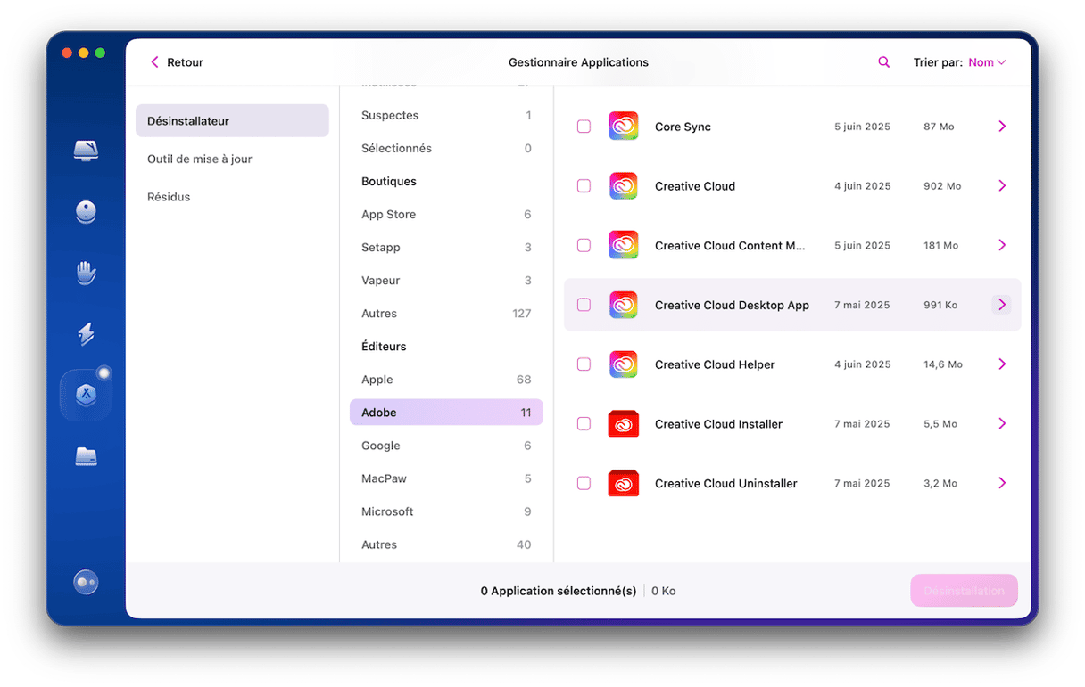
Task: Go back with Retour button
Action: 177,62
